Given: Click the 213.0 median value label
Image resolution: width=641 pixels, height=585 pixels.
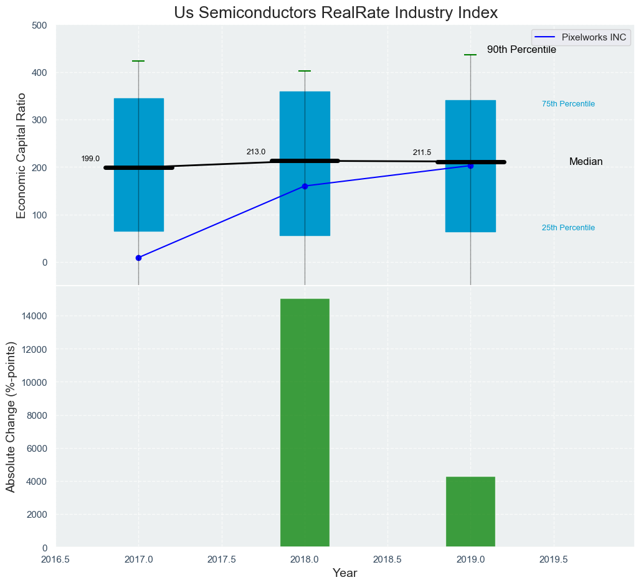Looking at the screenshot, I should tap(256, 152).
